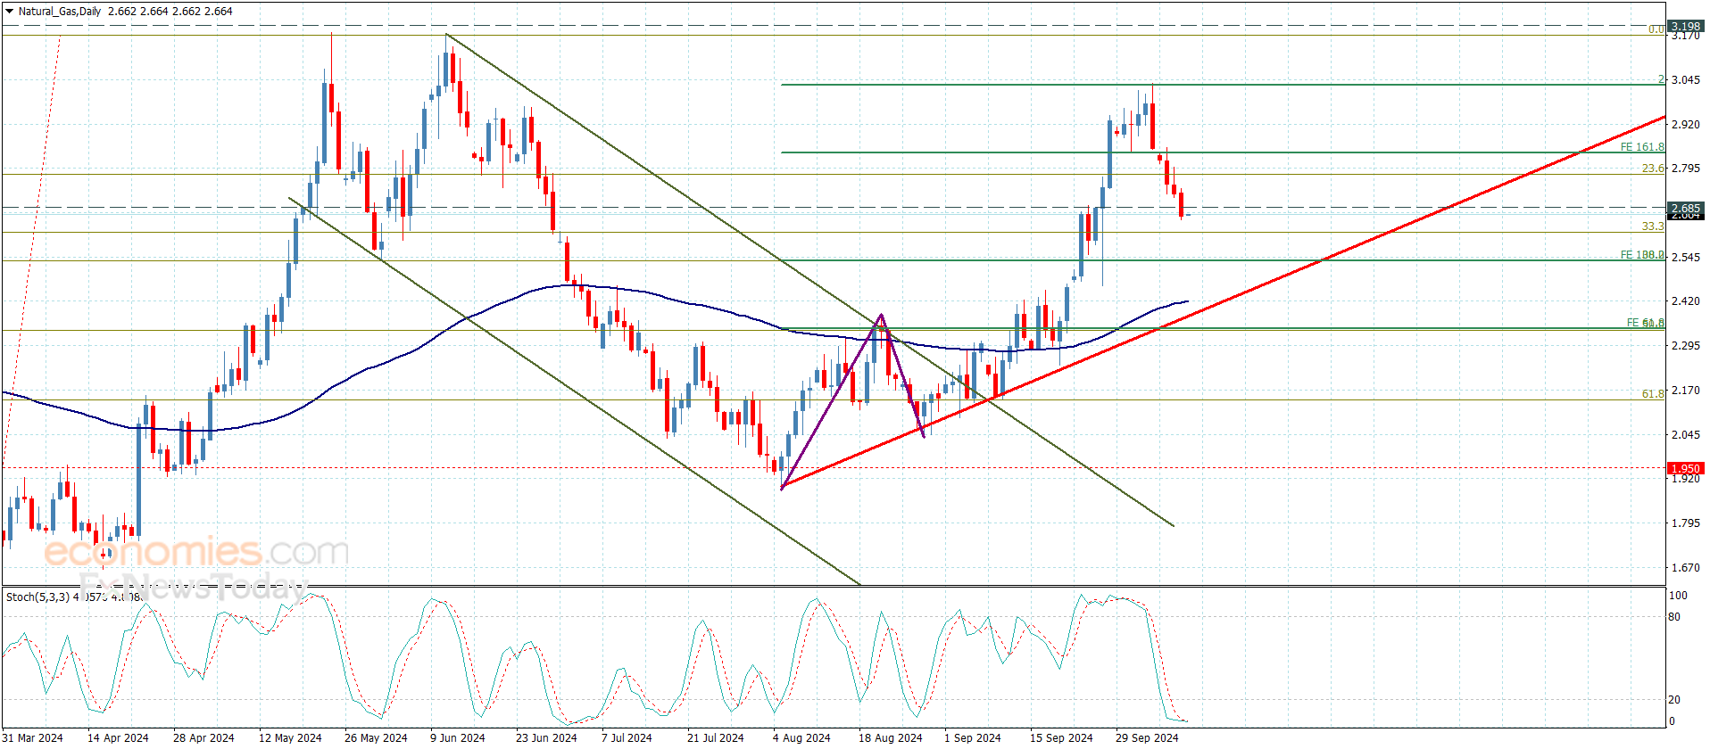Click the 2.920 price axis label
The image size is (1710, 749).
click(x=1685, y=125)
